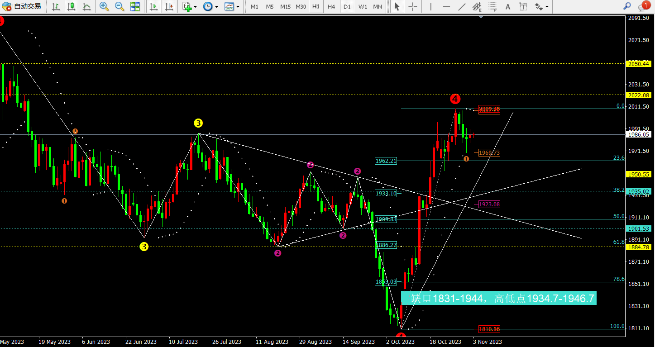This screenshot has height=347, width=655.
Task: Click the Fibonacci 1962.21 level label
Action: click(x=386, y=161)
